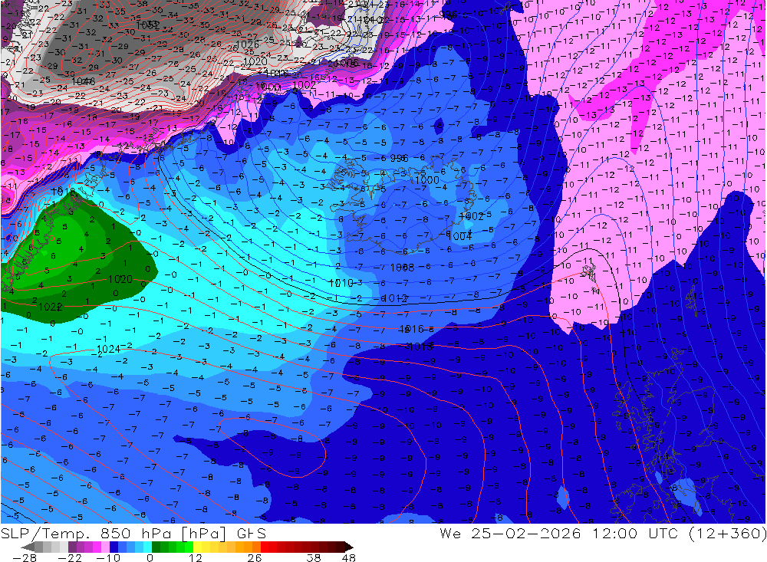
Task: Click the '-28' label on the temperature legend
Action: click(x=25, y=557)
